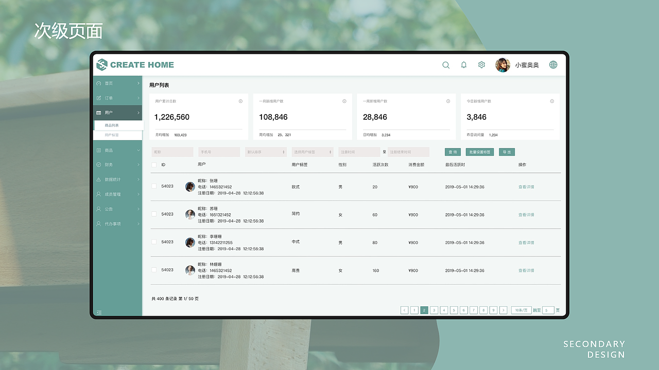Image resolution: width=659 pixels, height=370 pixels.
Task: Click the 订单 edit icon in sidebar
Action: click(x=99, y=98)
